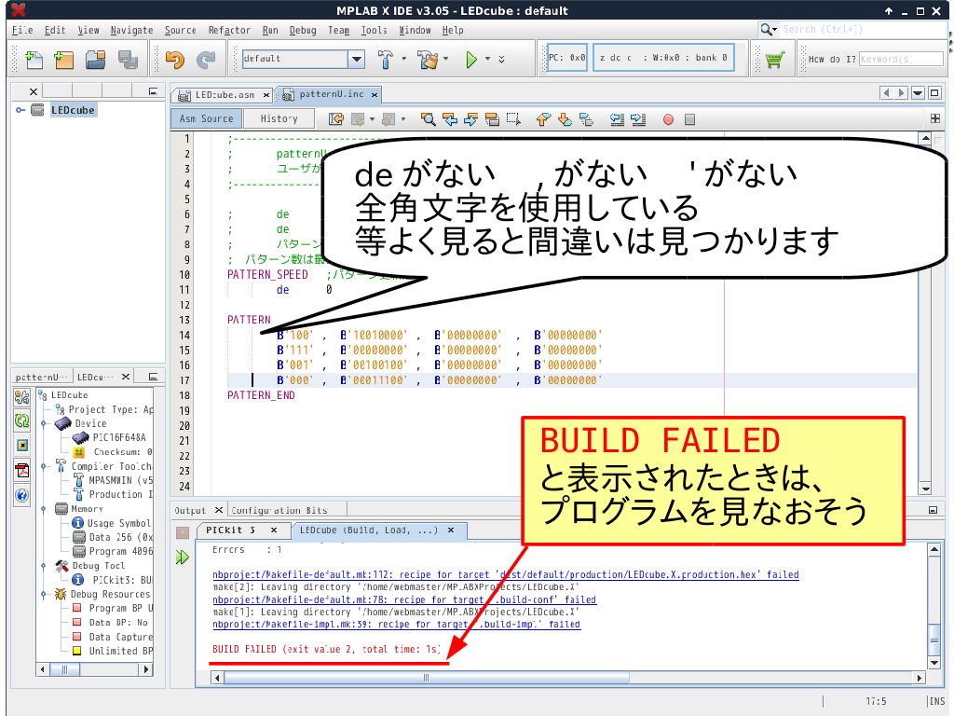Click the New Project icon
This screenshot has height=716, width=954.
click(x=64, y=59)
